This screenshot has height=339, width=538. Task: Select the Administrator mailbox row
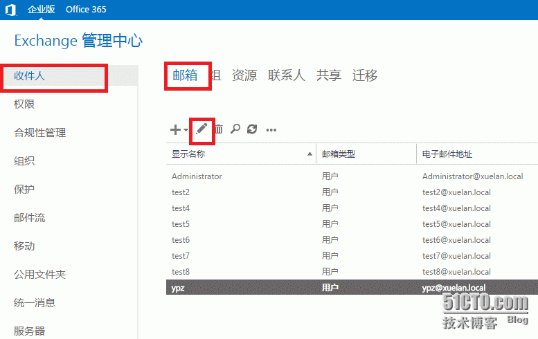(x=352, y=176)
